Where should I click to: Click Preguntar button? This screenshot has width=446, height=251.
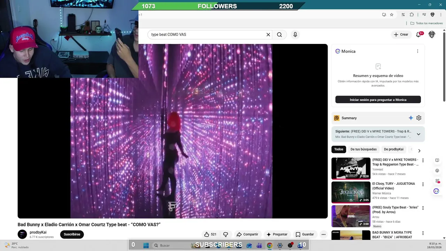click(x=277, y=234)
